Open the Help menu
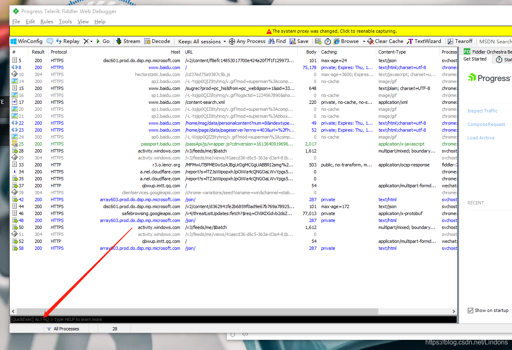This screenshot has height=350, width=512. (100, 22)
